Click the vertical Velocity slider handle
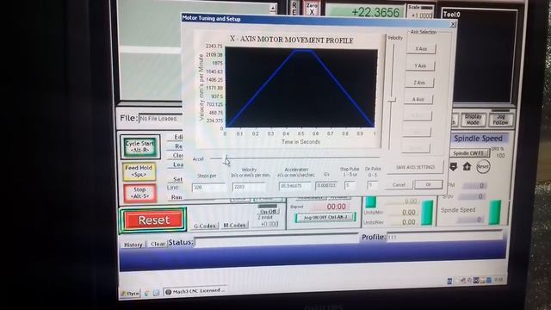 (392, 100)
